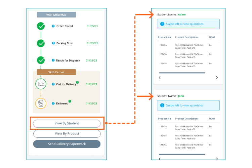This screenshot has height=168, width=252.
Task: Click info icon in Adam's swipe banner
Action: 162,24
